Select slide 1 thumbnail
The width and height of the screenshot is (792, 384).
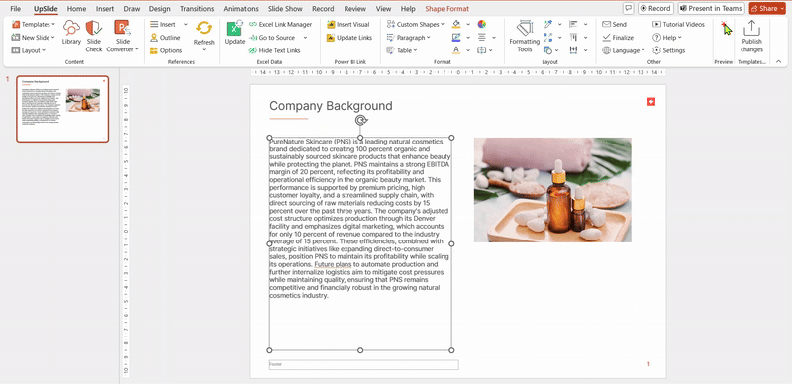click(x=62, y=109)
